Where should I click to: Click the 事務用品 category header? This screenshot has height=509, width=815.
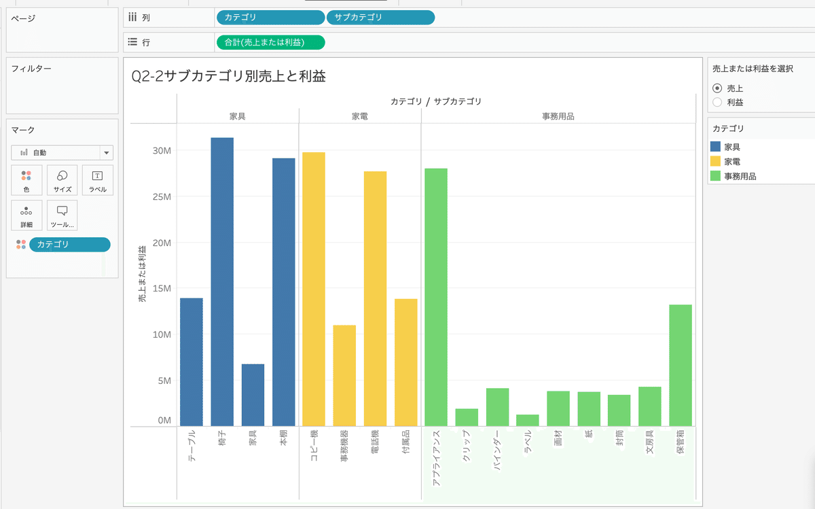click(x=558, y=116)
